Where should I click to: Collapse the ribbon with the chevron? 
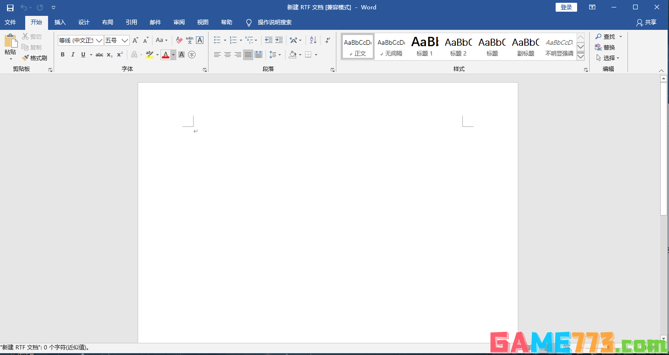[661, 70]
